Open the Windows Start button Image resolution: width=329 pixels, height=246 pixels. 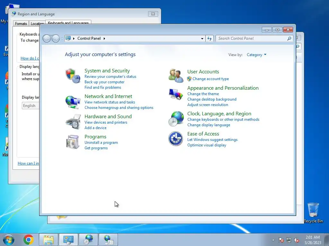click(8, 240)
